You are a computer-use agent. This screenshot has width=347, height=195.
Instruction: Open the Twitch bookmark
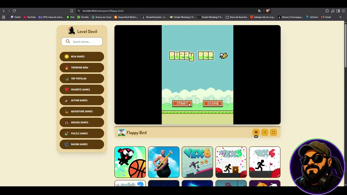point(15,17)
